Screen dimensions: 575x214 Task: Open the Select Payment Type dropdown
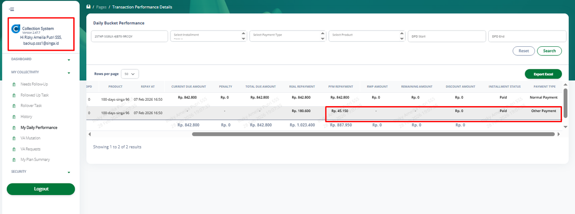[288, 36]
